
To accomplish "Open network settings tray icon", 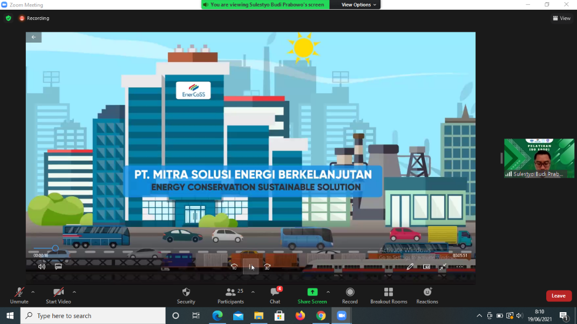I will click(x=510, y=315).
